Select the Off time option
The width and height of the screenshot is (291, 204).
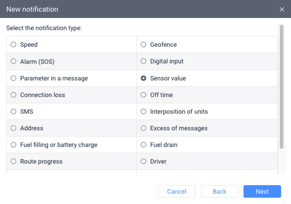click(143, 95)
